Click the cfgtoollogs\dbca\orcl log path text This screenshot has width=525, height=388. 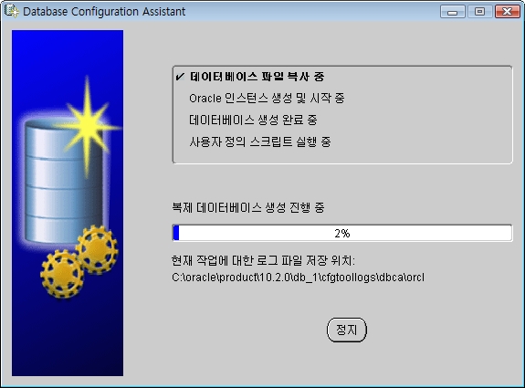coord(298,278)
